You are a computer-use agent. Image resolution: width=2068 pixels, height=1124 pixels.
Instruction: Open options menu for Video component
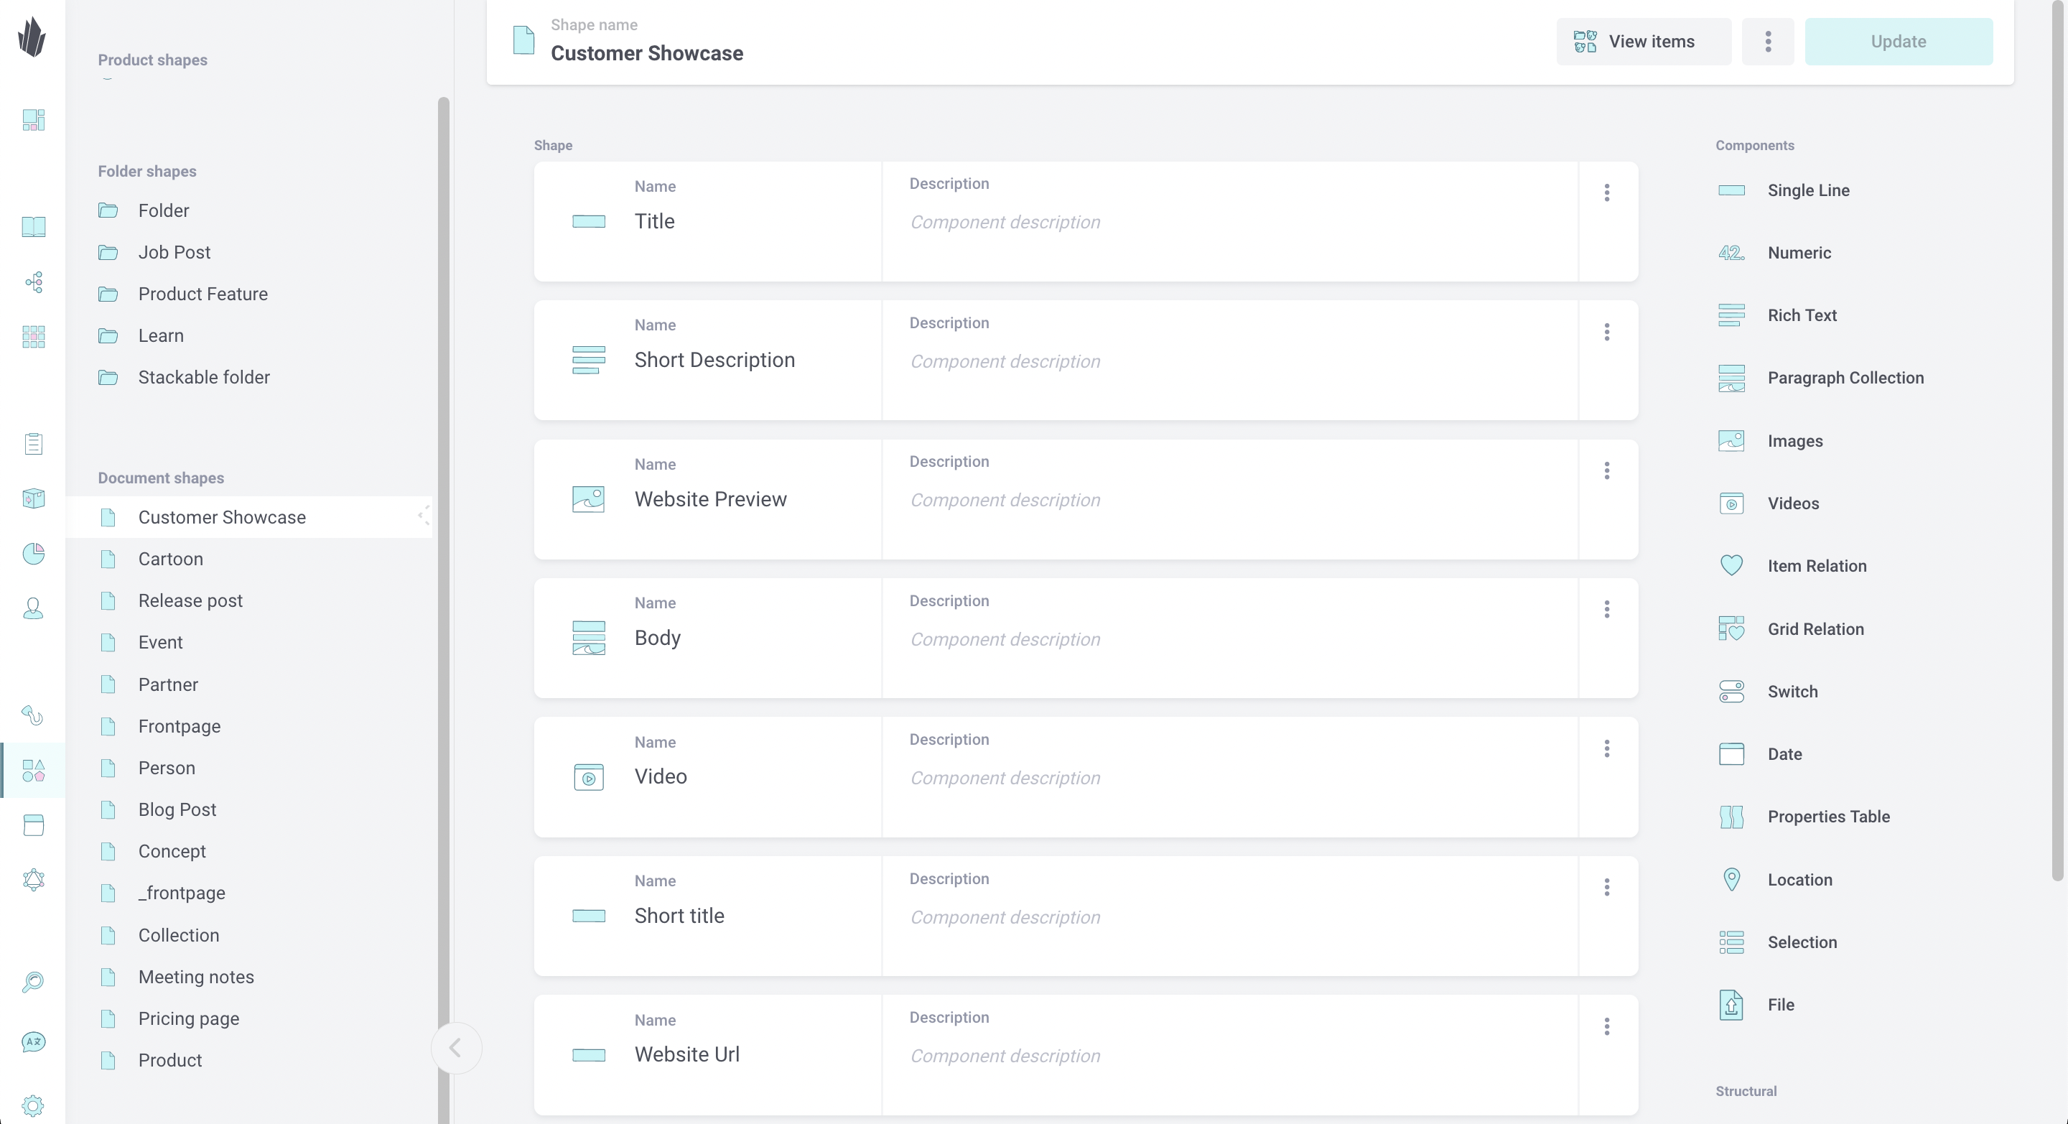tap(1606, 748)
